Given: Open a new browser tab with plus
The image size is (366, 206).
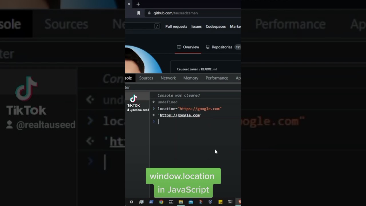Looking at the screenshot, I should point(138,4).
